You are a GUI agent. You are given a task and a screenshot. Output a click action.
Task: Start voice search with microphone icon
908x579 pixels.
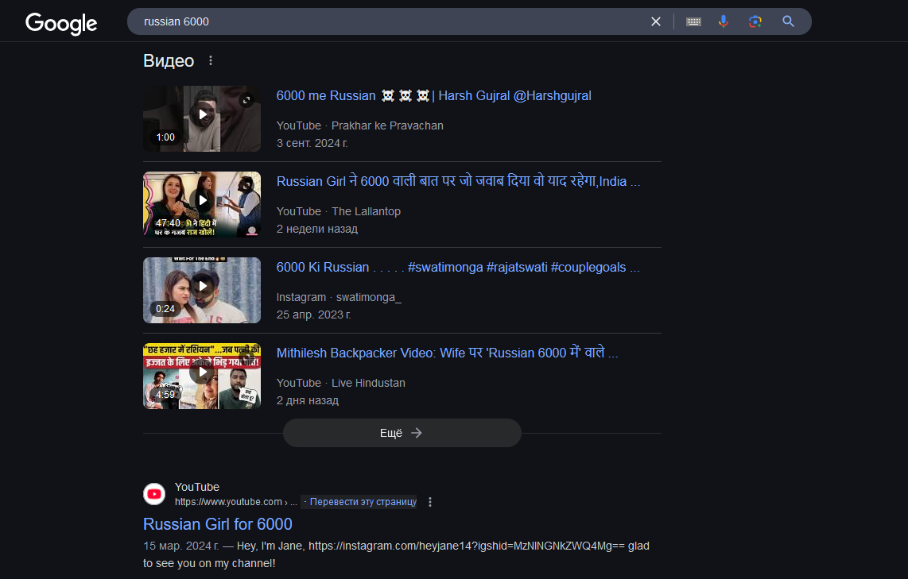[724, 21]
